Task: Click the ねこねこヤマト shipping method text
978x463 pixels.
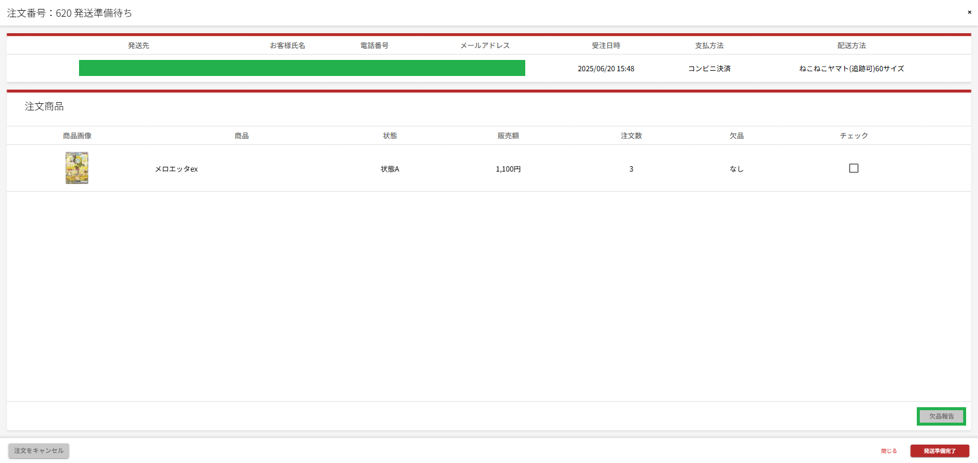Action: [x=851, y=69]
